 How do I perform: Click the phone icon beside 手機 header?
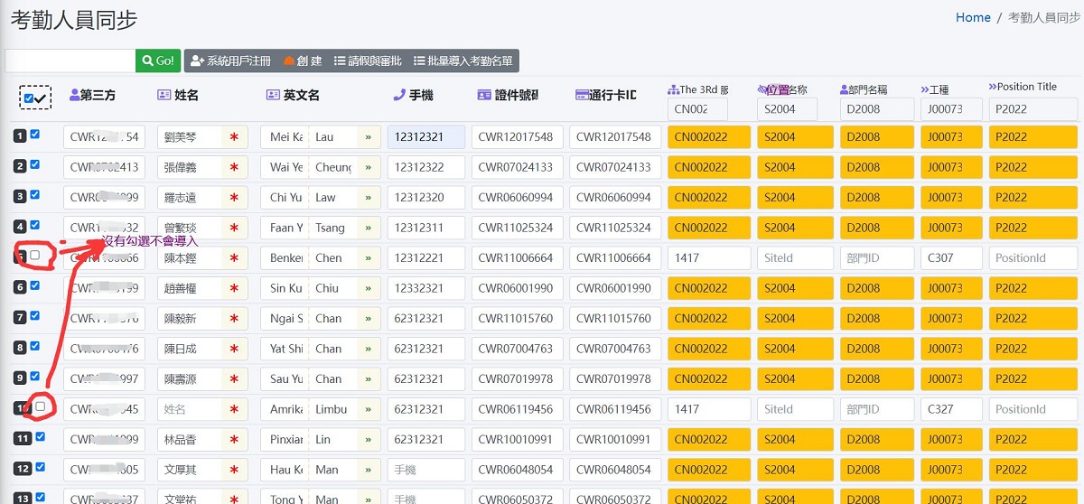click(399, 95)
